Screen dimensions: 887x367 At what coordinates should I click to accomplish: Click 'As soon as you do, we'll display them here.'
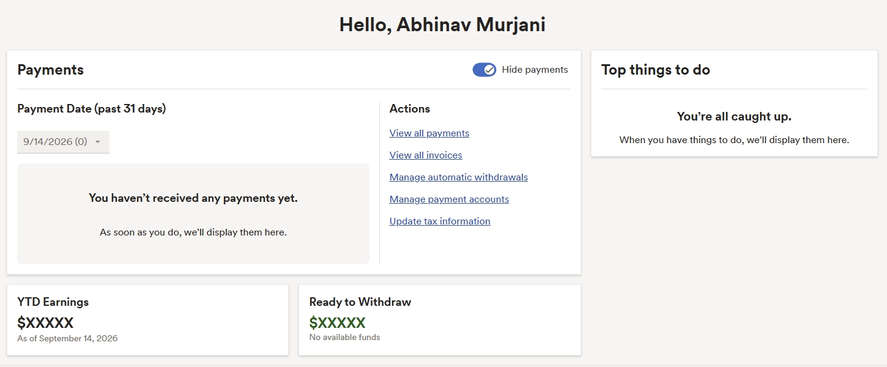[193, 232]
